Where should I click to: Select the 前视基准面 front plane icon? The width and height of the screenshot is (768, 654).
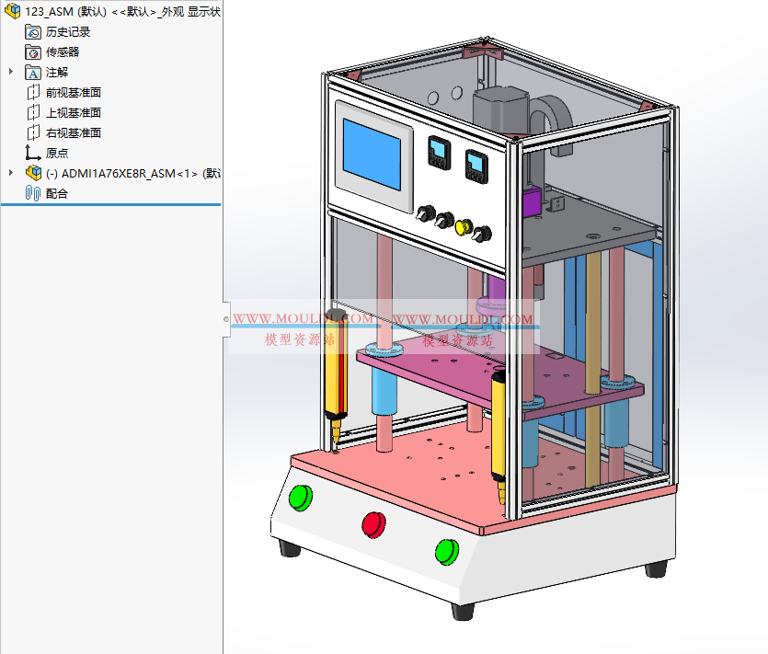click(x=33, y=92)
